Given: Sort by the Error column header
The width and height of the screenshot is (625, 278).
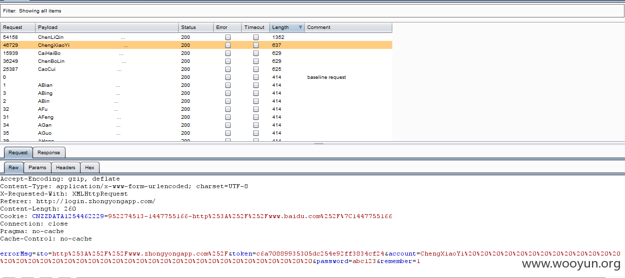Looking at the screenshot, I should [x=227, y=27].
